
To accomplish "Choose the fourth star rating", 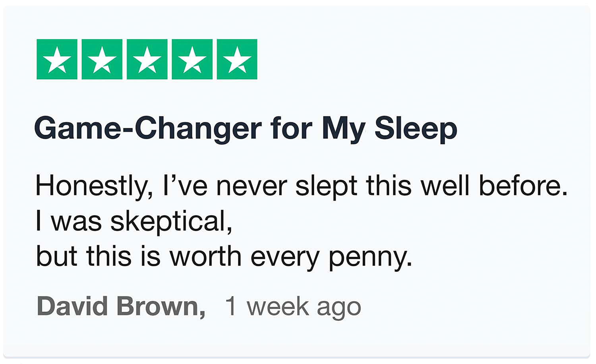I will (192, 59).
